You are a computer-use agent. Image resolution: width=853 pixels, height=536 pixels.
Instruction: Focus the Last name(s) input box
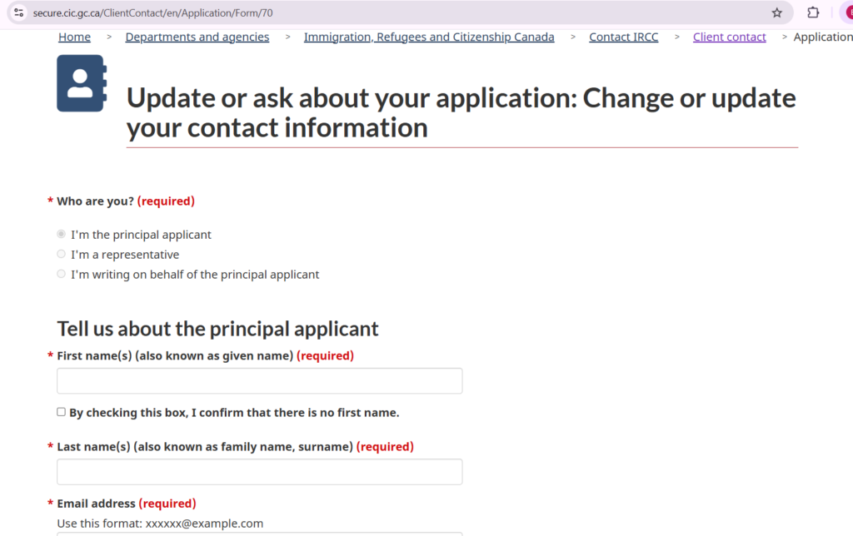click(259, 472)
